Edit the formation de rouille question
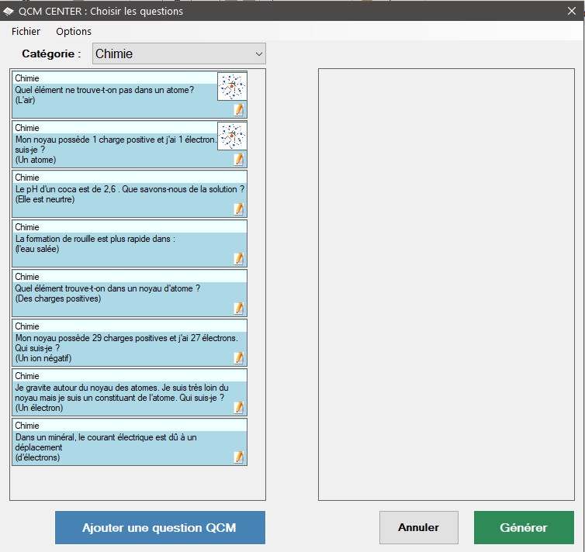Image resolution: width=585 pixels, height=552 pixels. pyautogui.click(x=239, y=259)
